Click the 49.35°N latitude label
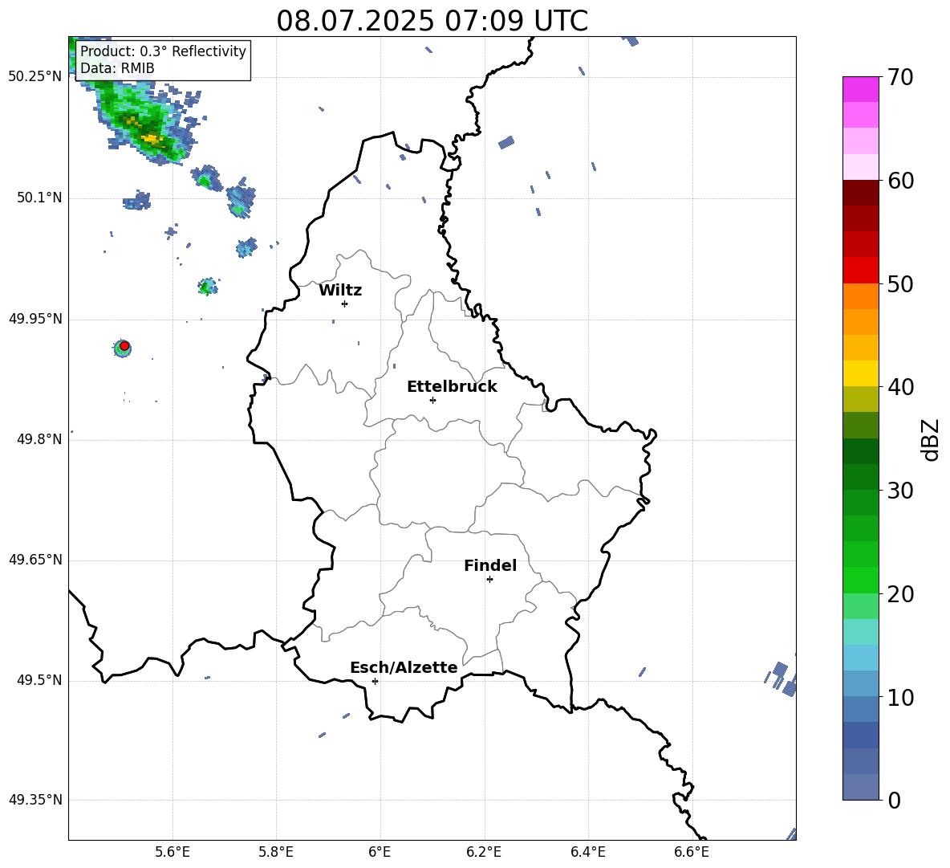Screen dimensions: 950x868 click(x=35, y=800)
